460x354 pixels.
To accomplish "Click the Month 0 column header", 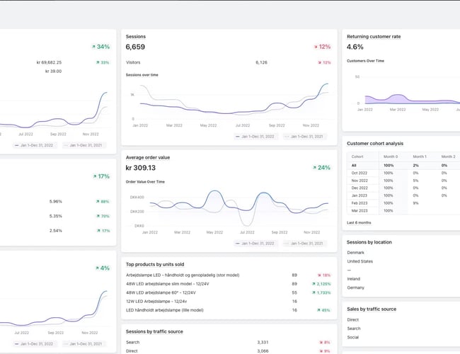I will tap(391, 156).
